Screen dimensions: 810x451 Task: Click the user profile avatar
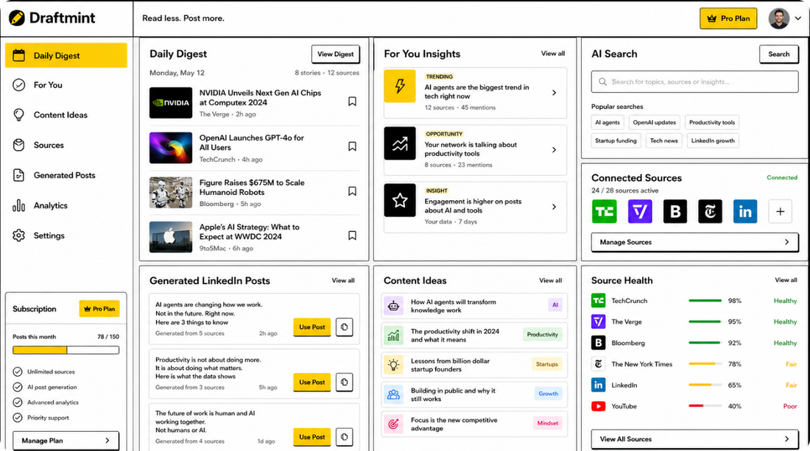tap(778, 18)
